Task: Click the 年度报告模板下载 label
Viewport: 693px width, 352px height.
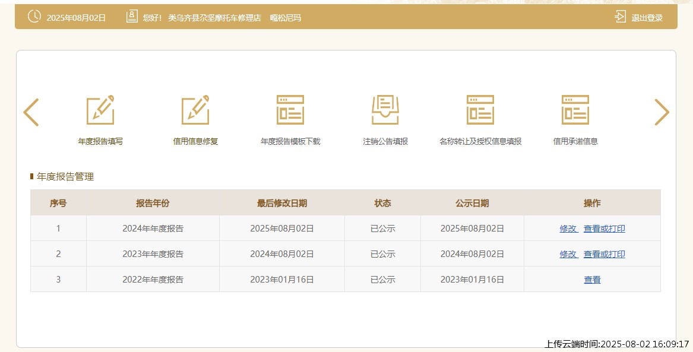Action: point(290,141)
